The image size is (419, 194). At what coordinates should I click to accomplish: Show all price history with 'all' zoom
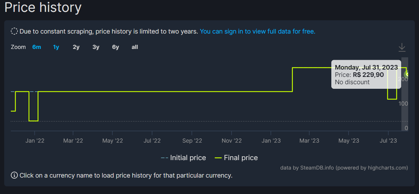pos(135,47)
